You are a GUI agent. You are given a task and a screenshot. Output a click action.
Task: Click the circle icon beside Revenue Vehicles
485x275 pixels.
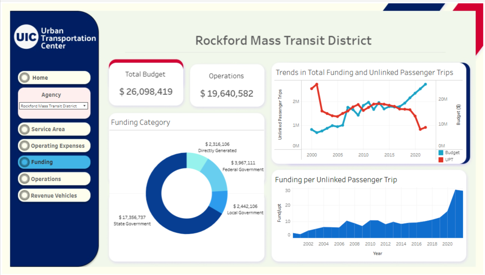(25, 195)
